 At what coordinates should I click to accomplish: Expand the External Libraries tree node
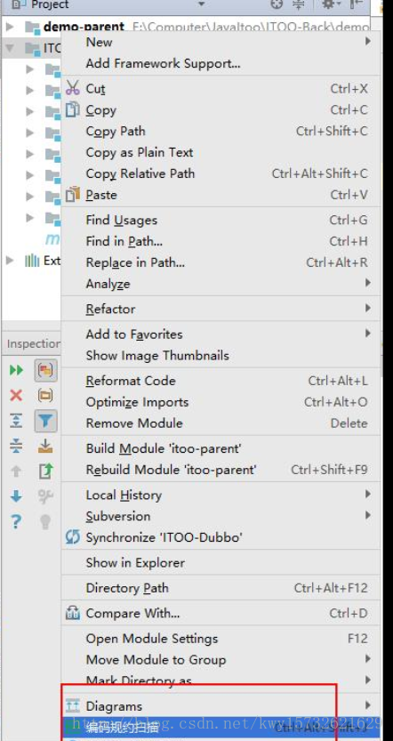[x=10, y=260]
